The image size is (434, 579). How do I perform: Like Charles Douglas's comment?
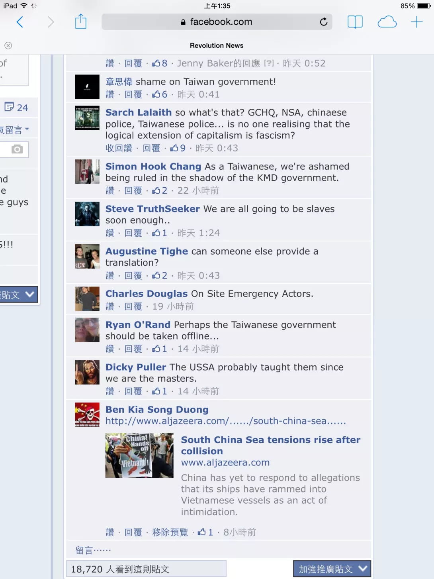point(110,306)
